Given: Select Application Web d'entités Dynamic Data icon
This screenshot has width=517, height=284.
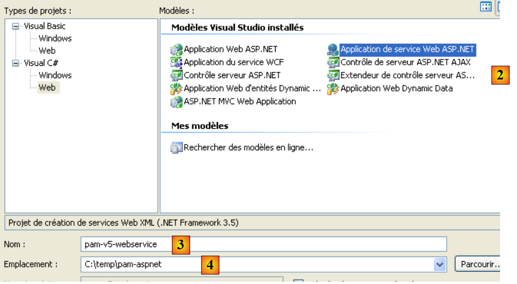Looking at the screenshot, I should pos(176,89).
